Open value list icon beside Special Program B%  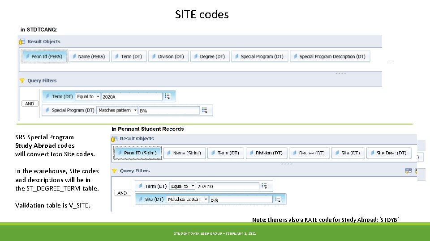[205, 110]
